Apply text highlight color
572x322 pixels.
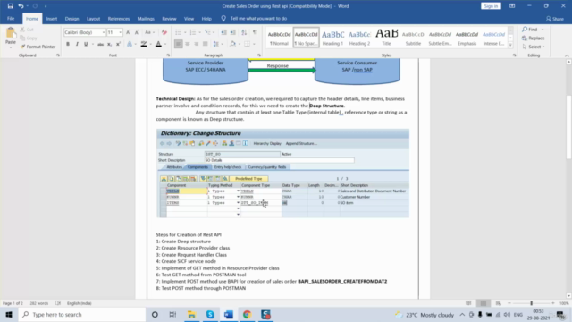click(144, 44)
